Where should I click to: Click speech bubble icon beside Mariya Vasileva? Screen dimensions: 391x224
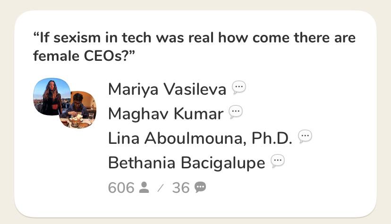(239, 88)
